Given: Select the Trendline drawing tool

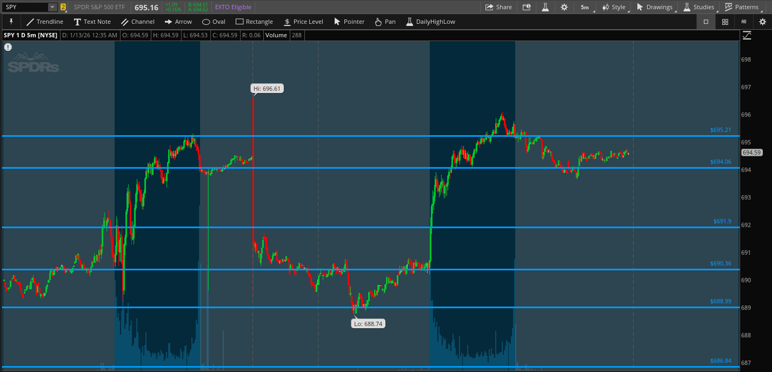Looking at the screenshot, I should tap(44, 21).
